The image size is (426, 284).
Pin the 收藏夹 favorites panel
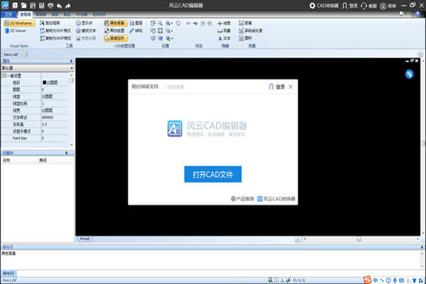point(66,153)
